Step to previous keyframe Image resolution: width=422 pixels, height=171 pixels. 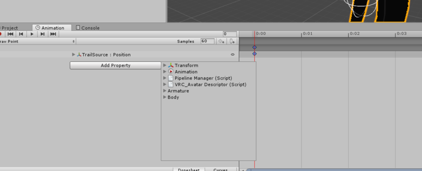click(21, 34)
